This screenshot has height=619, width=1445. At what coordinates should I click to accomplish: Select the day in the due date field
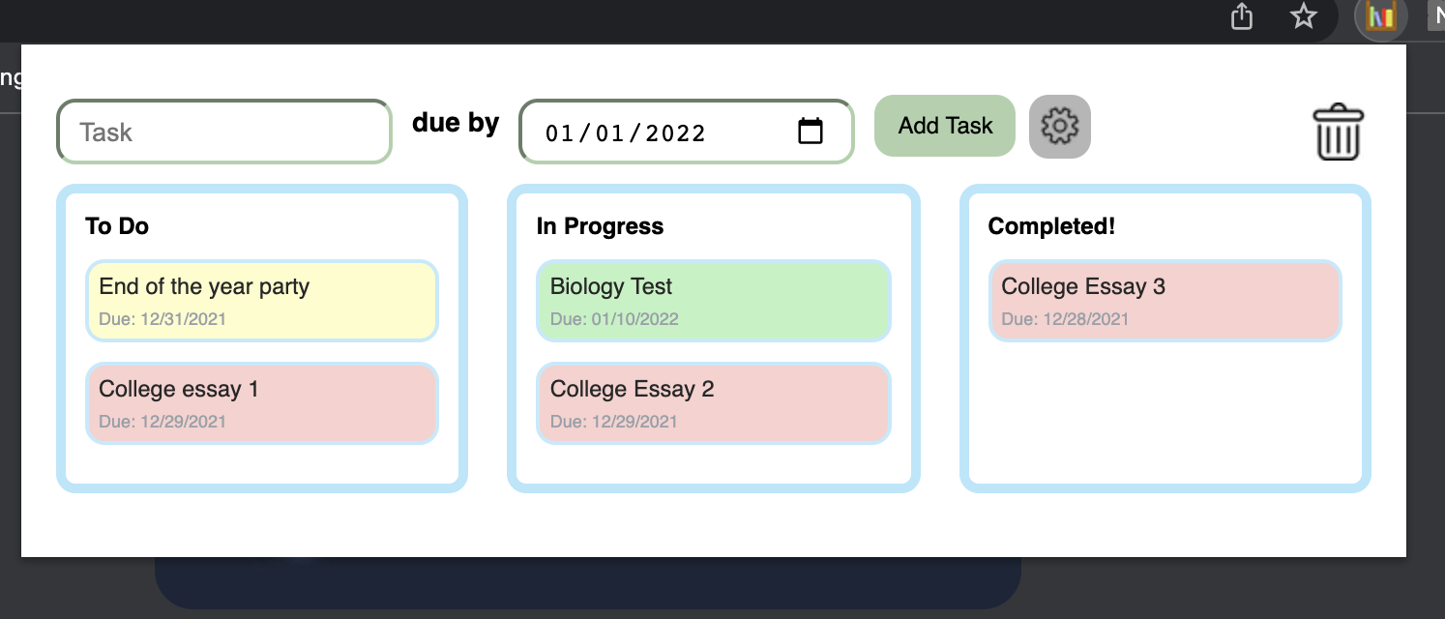tap(610, 133)
